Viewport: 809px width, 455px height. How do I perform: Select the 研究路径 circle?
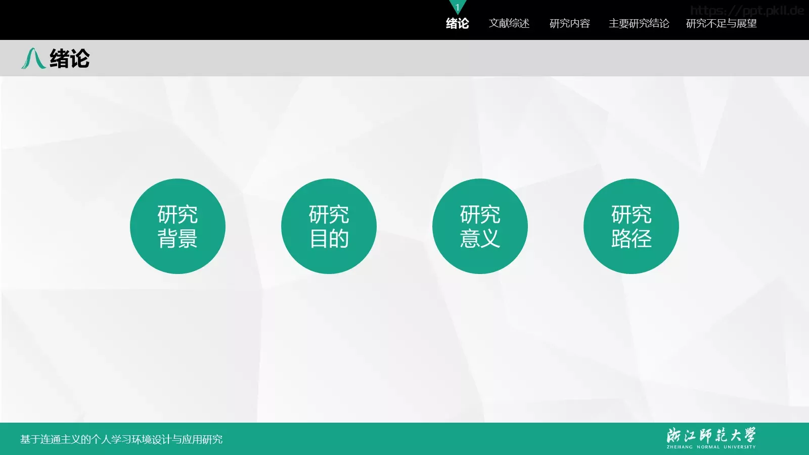point(631,226)
